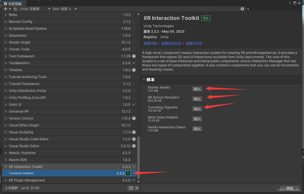Click the 版本 2.3.2 - May 05, 2023 text
Image resolution: width=304 pixels, height=194 pixels.
(164, 31)
